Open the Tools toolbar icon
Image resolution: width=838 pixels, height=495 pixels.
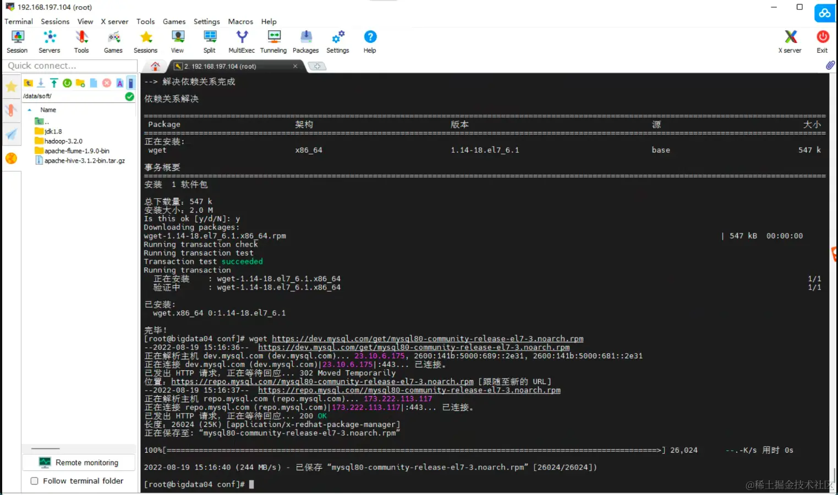point(81,42)
